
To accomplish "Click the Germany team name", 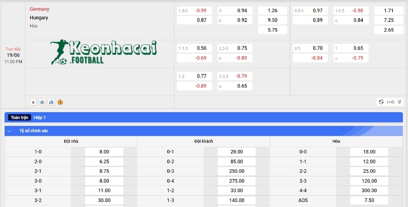I will pos(40,9).
